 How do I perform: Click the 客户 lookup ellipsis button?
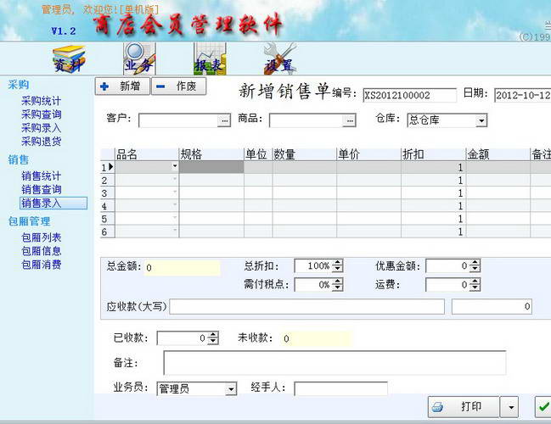coord(224,120)
